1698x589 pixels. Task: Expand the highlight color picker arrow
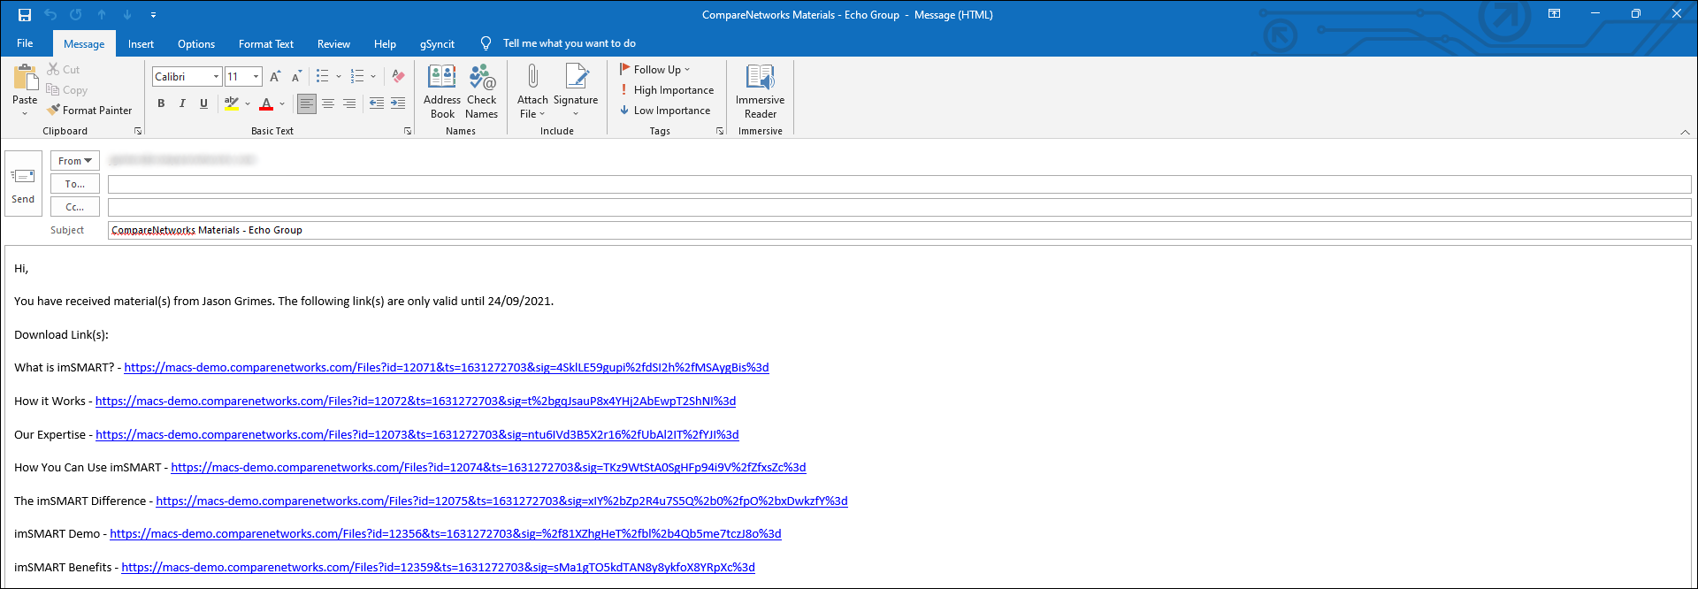[x=248, y=103]
